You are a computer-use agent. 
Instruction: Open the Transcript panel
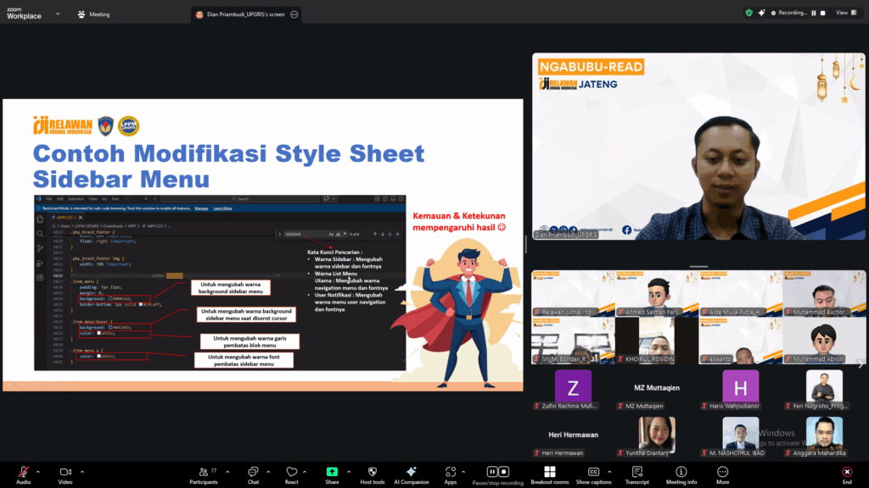[x=636, y=472]
